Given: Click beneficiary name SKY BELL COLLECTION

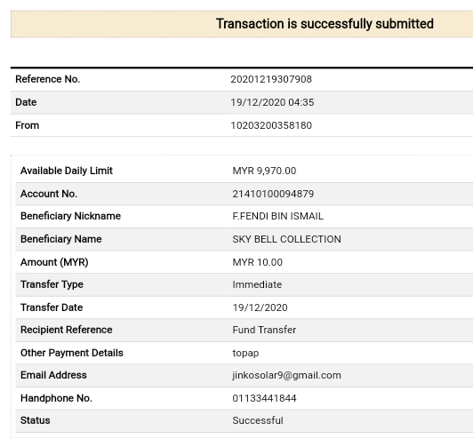Looking at the screenshot, I should click(286, 239).
